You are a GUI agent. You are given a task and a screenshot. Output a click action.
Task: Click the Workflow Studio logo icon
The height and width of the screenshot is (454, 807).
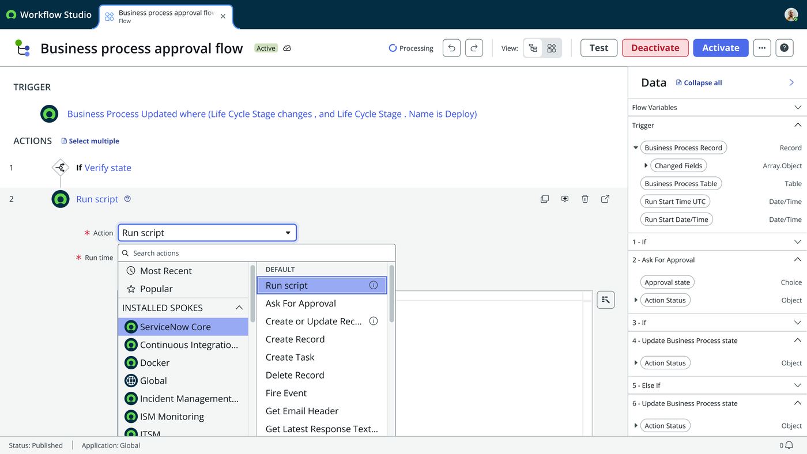pyautogui.click(x=11, y=15)
